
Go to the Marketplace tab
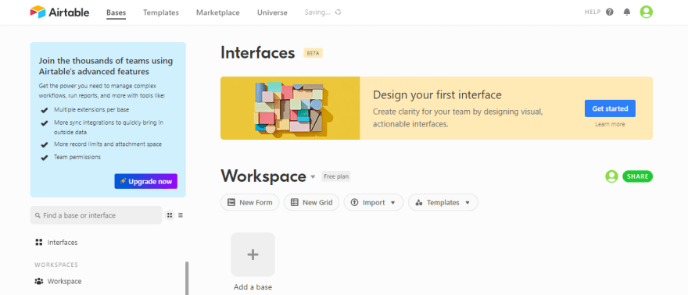click(x=217, y=12)
